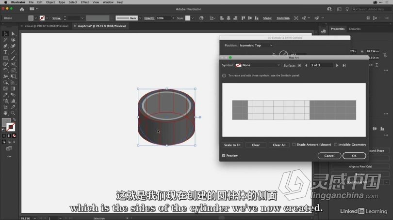Image resolution: width=393 pixels, height=220 pixels.
Task: Select the Type tool
Action: 5,52
